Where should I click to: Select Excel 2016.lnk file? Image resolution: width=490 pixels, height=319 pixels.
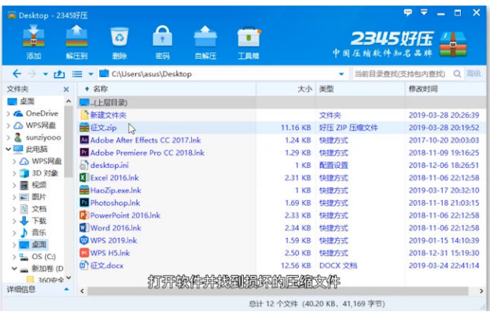pyautogui.click(x=282, y=178)
